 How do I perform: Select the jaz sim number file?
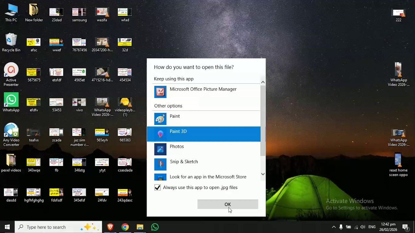(x=79, y=137)
